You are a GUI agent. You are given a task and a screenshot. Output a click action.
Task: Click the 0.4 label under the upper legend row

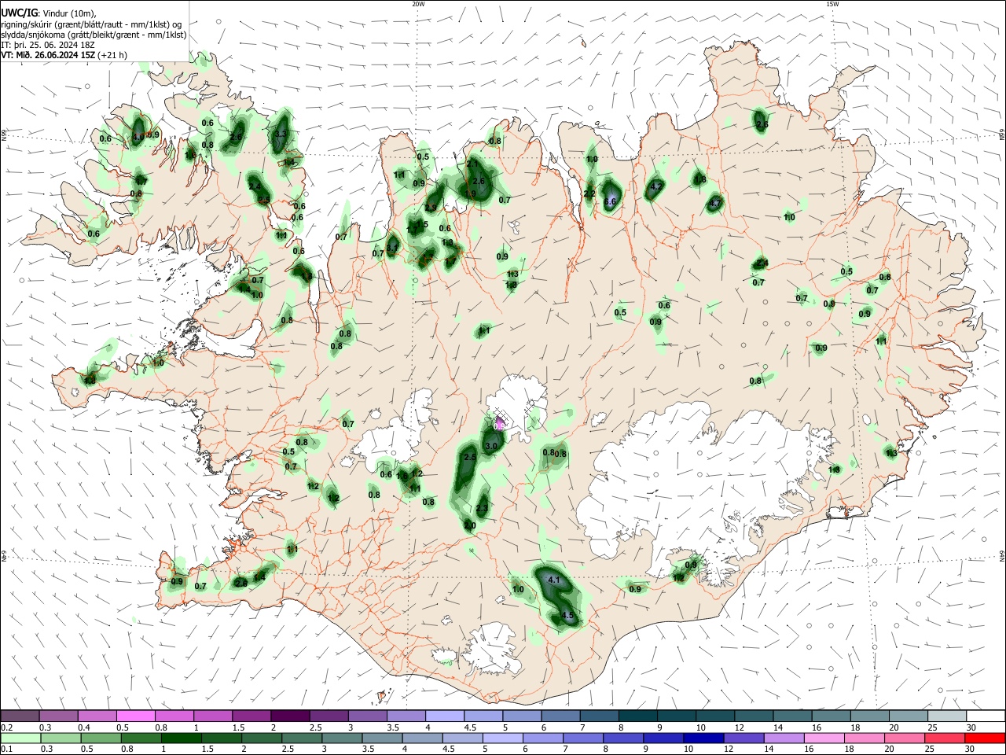tap(84, 727)
